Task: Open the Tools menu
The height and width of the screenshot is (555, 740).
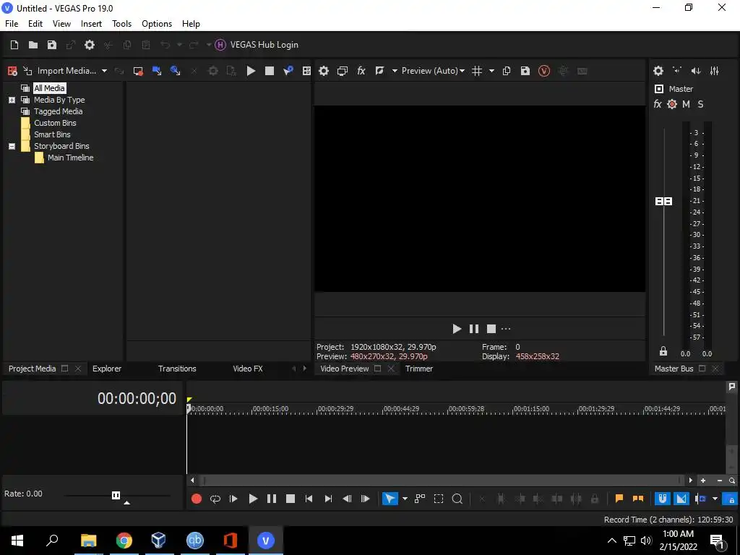Action: pos(121,24)
